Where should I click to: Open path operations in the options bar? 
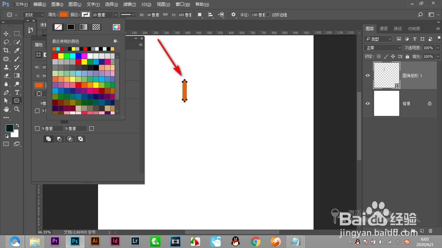pyautogui.click(x=200, y=15)
